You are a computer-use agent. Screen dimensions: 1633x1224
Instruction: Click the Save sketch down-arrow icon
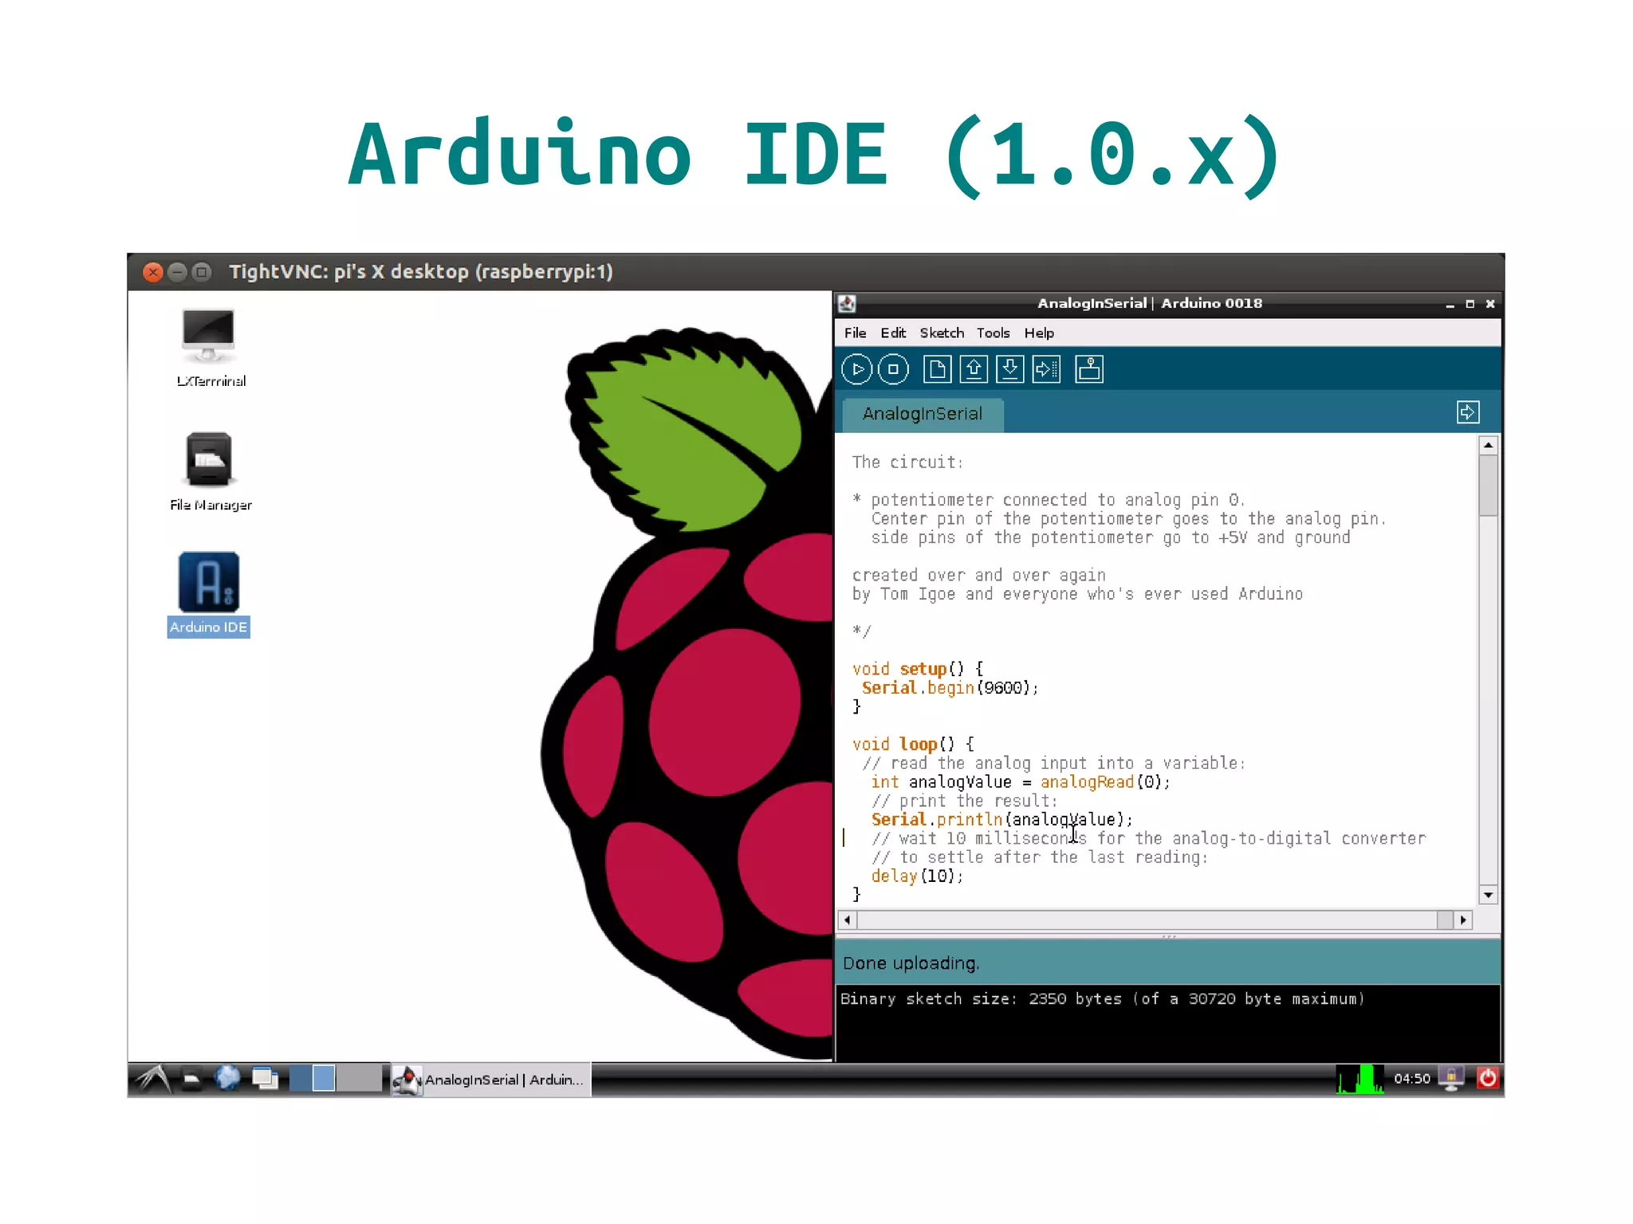click(x=1010, y=369)
